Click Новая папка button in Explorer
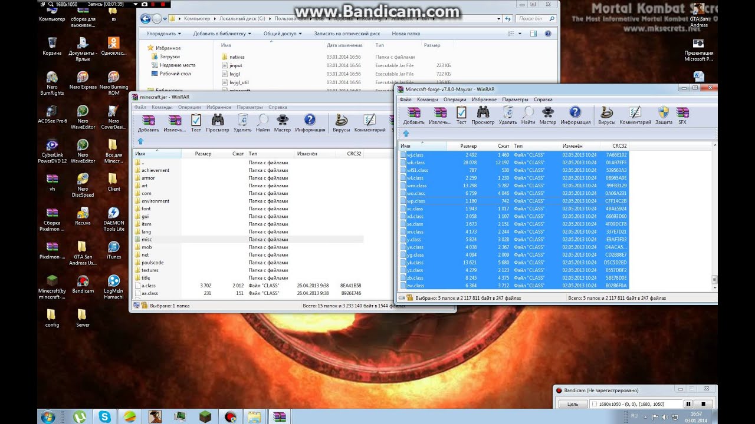 click(x=406, y=34)
